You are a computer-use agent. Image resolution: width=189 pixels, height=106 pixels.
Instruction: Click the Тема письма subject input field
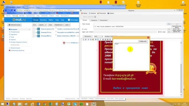130,24
